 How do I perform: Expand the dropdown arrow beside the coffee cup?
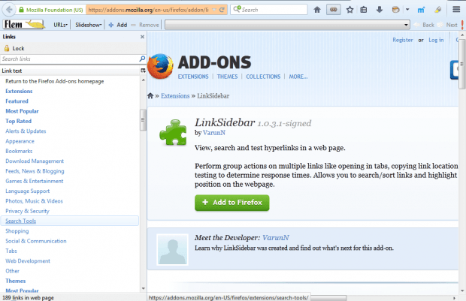tap(407, 10)
